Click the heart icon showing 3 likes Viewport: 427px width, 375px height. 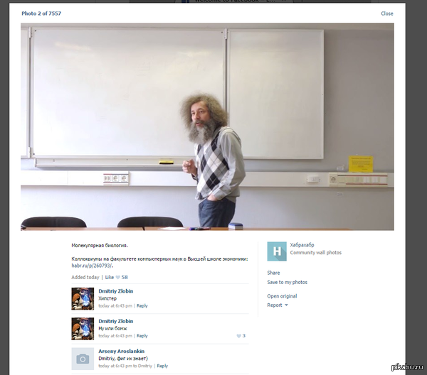(x=238, y=335)
